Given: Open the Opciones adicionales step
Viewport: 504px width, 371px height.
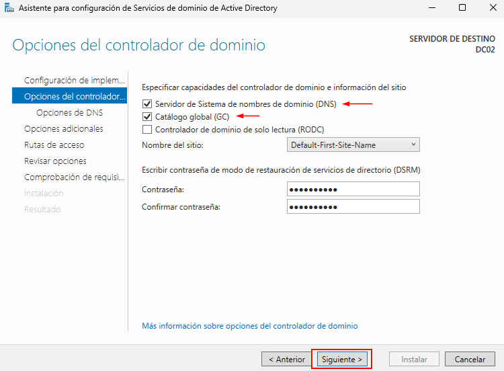Looking at the screenshot, I should click(64, 128).
